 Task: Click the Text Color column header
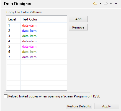pos(41,19)
